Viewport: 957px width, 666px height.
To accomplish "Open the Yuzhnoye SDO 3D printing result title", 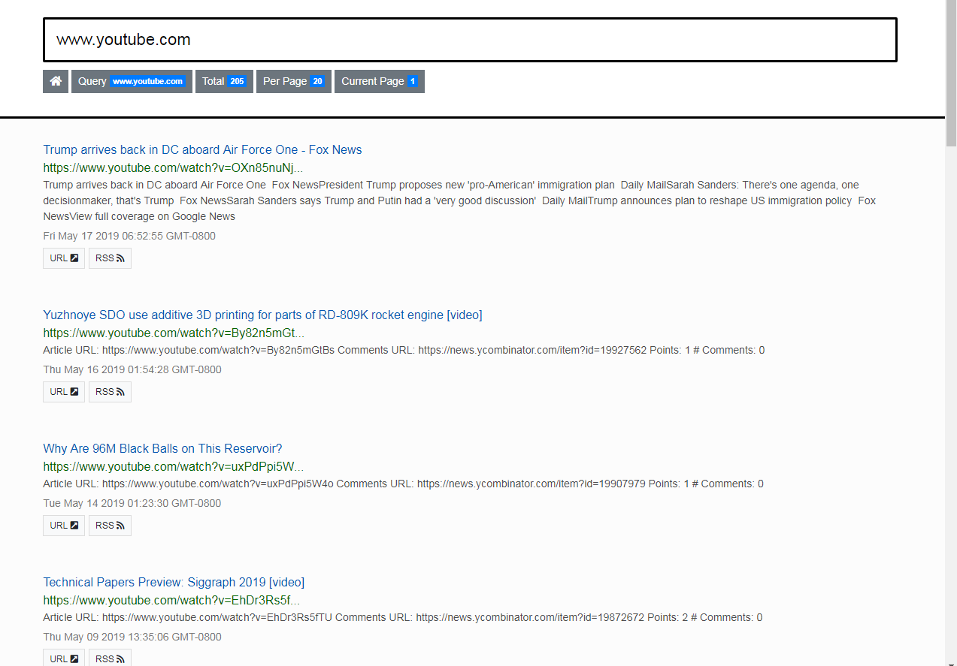I will coord(262,315).
